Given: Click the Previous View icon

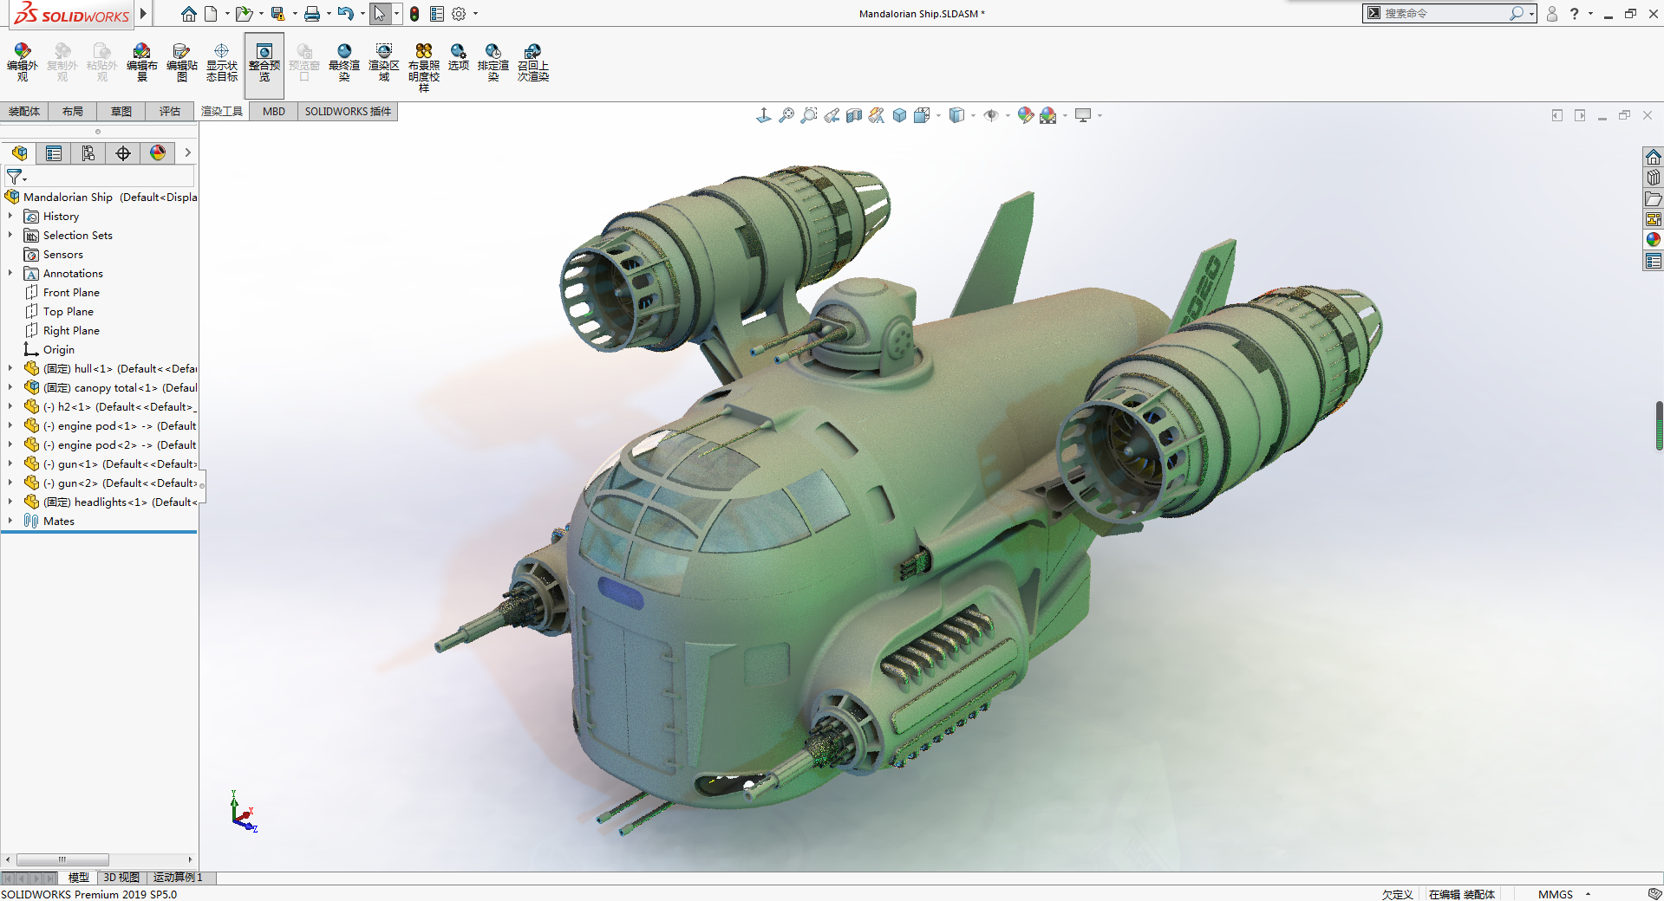Looking at the screenshot, I should (x=832, y=115).
